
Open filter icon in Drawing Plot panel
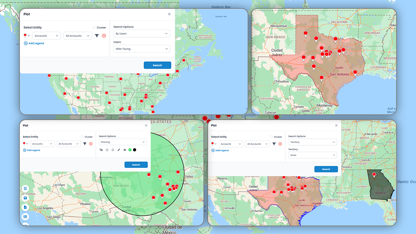85,144
